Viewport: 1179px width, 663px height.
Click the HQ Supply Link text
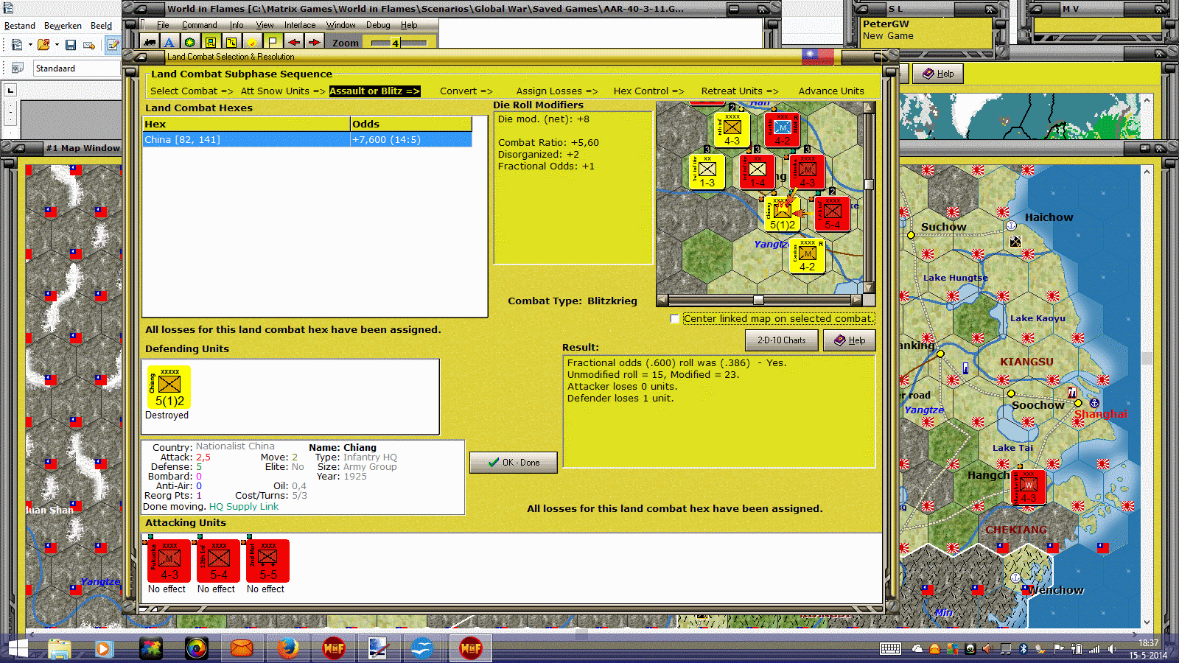pos(244,507)
